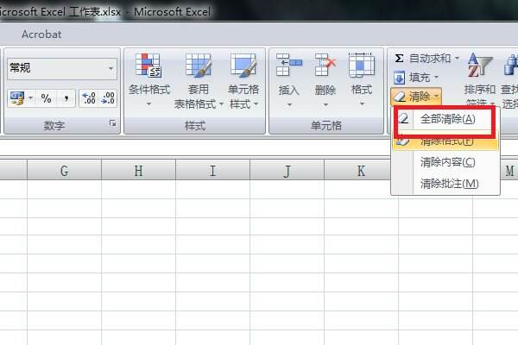Viewport: 518px width, 345px height.
Task: Expand the AutoSum (自动求和) dropdown arrow
Action: pos(458,59)
